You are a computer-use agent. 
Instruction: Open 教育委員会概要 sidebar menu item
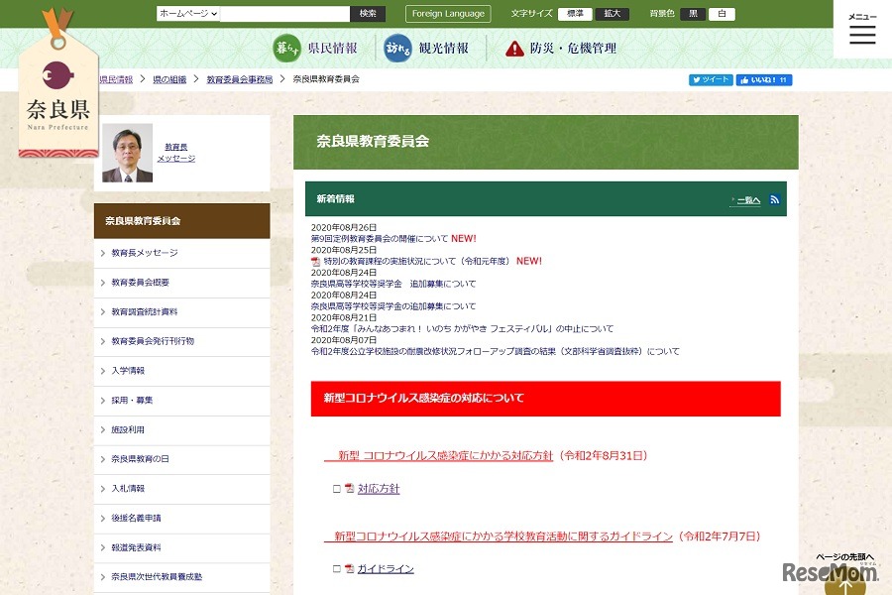tap(181, 283)
